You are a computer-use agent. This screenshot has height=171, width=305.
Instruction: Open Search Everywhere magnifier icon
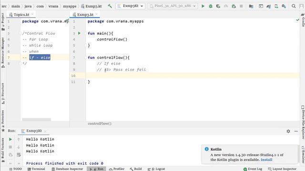tap(294, 6)
